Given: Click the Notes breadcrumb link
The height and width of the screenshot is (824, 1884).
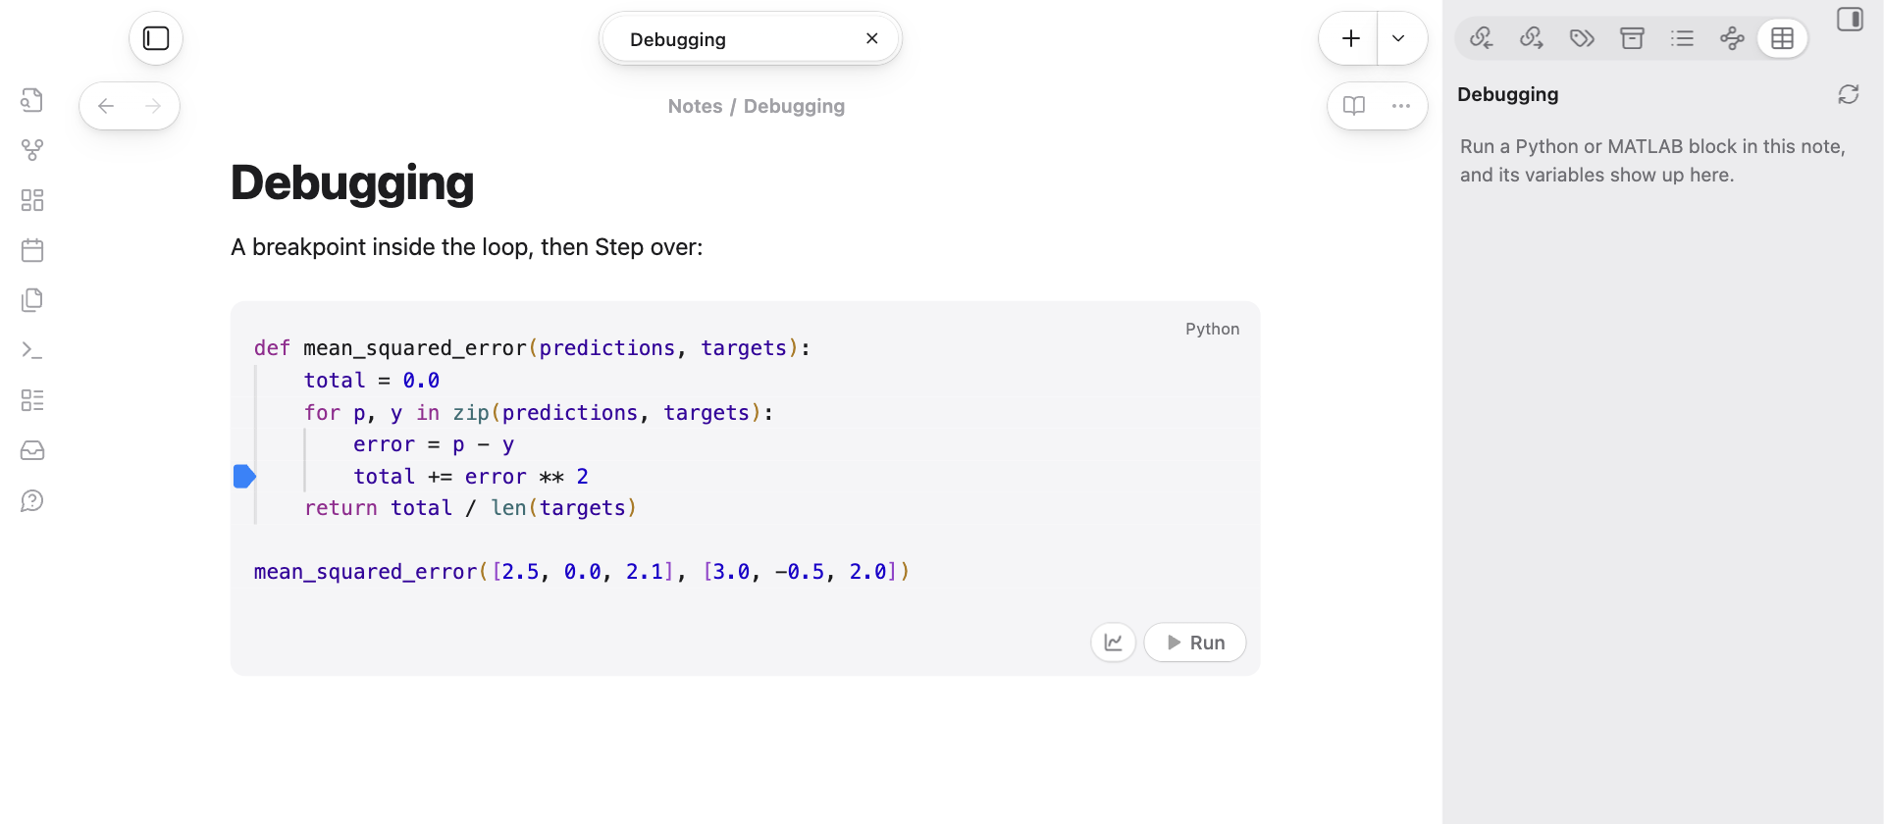Looking at the screenshot, I should (x=695, y=106).
